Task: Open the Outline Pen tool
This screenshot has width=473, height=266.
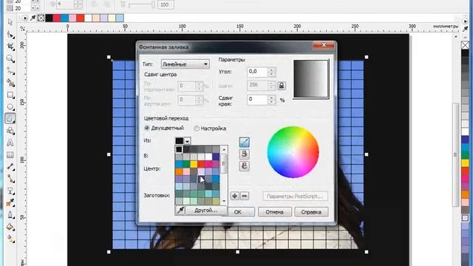Action: tap(10, 215)
